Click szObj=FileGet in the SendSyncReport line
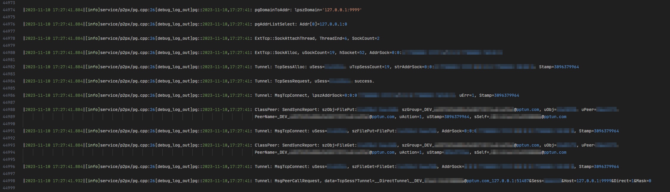 click(x=339, y=145)
